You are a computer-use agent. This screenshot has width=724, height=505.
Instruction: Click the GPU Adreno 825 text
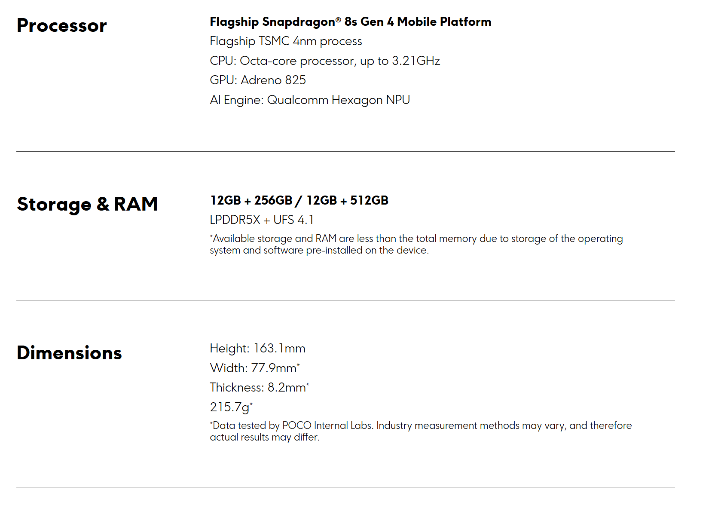click(x=258, y=80)
